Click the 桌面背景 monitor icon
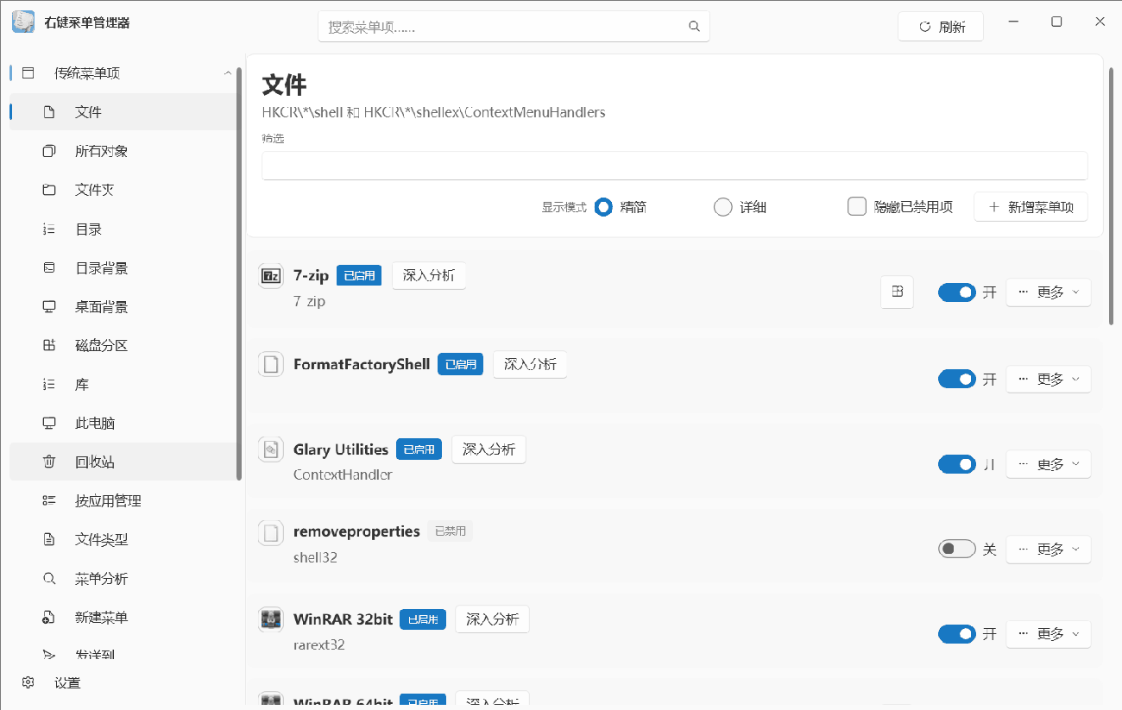Image resolution: width=1122 pixels, height=710 pixels. 49,307
